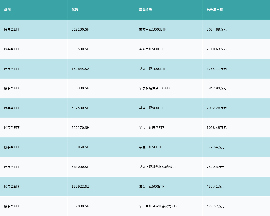Select fund name 南方中证1000ETF
This screenshot has height=216, width=270.
click(153, 29)
